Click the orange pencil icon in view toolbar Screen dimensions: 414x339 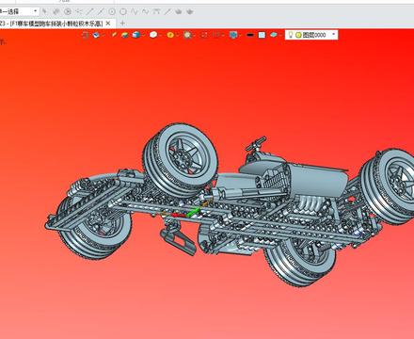coord(114,35)
